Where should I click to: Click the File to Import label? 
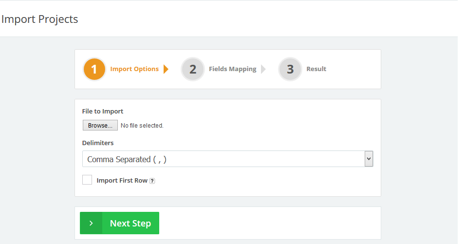coord(103,112)
